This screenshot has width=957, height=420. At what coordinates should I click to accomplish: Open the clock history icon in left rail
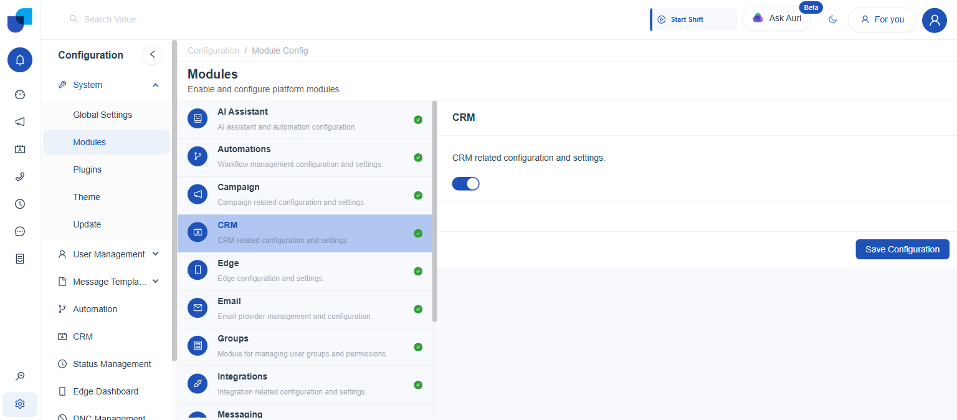point(20,204)
